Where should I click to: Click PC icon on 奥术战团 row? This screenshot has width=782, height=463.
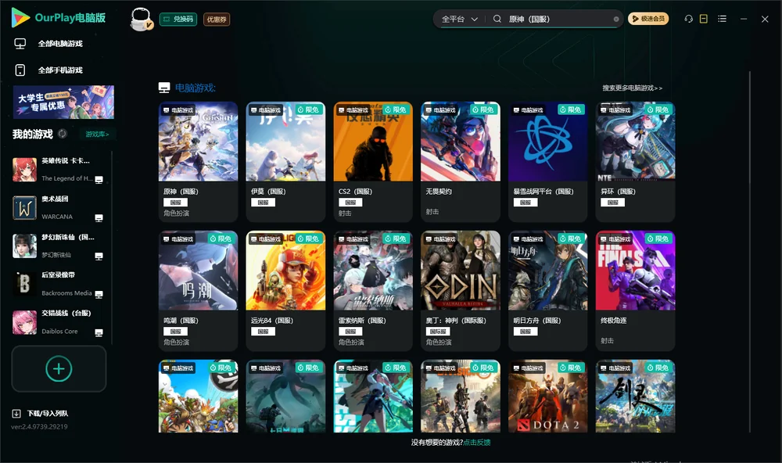99,218
